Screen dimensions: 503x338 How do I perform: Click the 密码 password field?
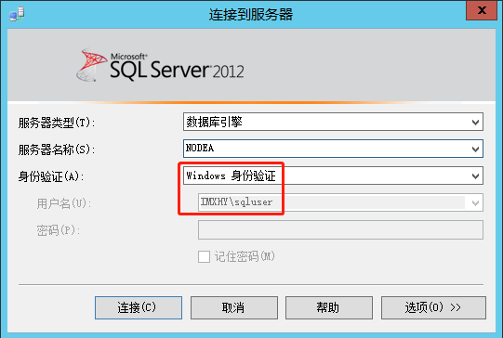tap(340, 229)
